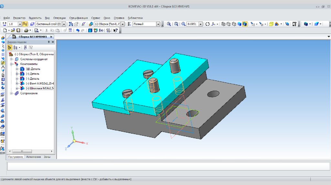This screenshot has height=185, width=331.
Task: Open the Операции menu
Action: tap(59, 18)
